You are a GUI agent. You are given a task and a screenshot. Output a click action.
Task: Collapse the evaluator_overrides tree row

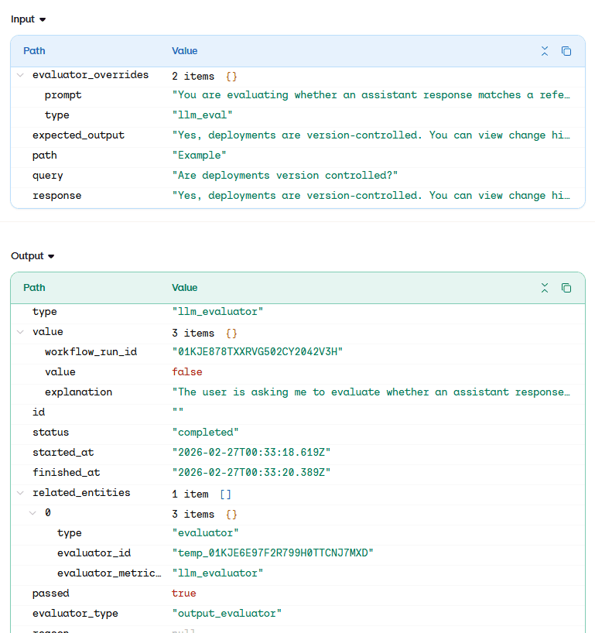[20, 75]
